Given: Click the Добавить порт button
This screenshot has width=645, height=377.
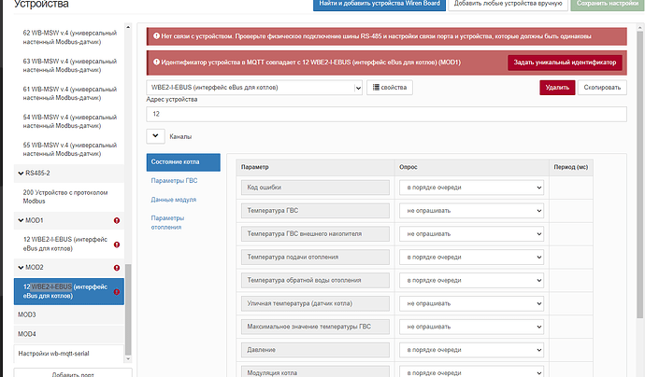Looking at the screenshot, I should click(73, 373).
